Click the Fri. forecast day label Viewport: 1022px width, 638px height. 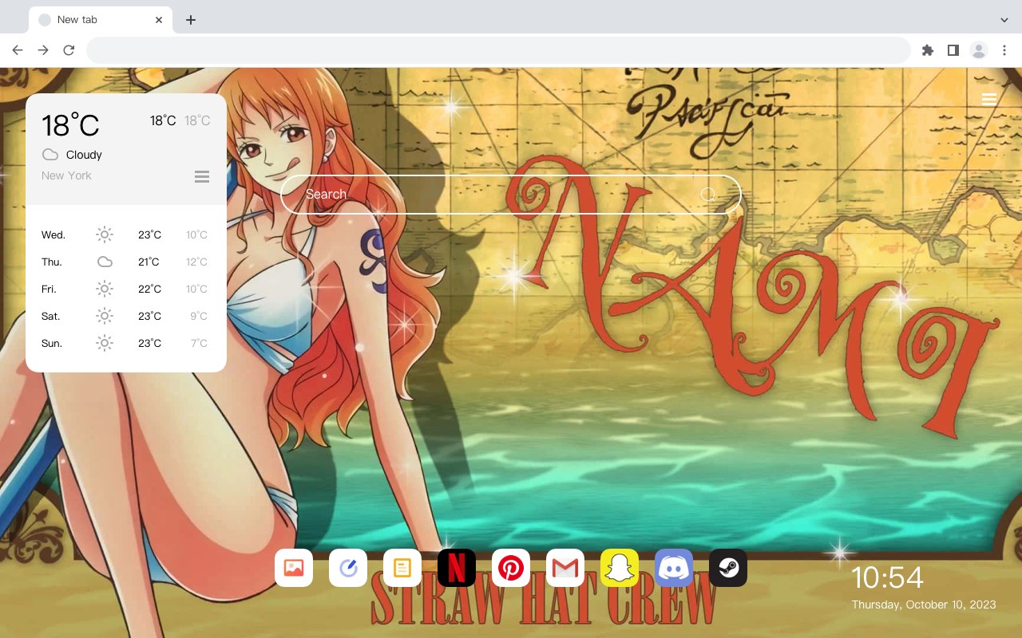pos(49,289)
